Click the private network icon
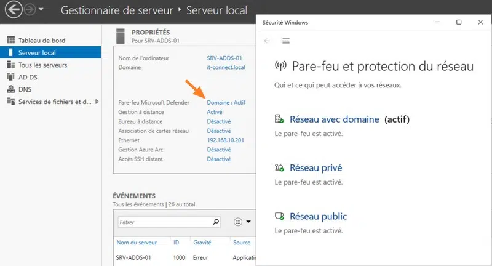Screen dimensions: 492x266 tap(279, 167)
